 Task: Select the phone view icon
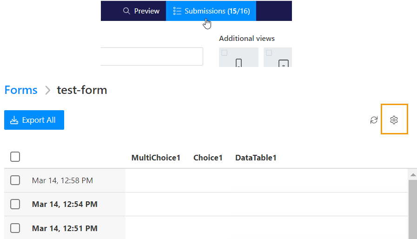pyautogui.click(x=238, y=63)
